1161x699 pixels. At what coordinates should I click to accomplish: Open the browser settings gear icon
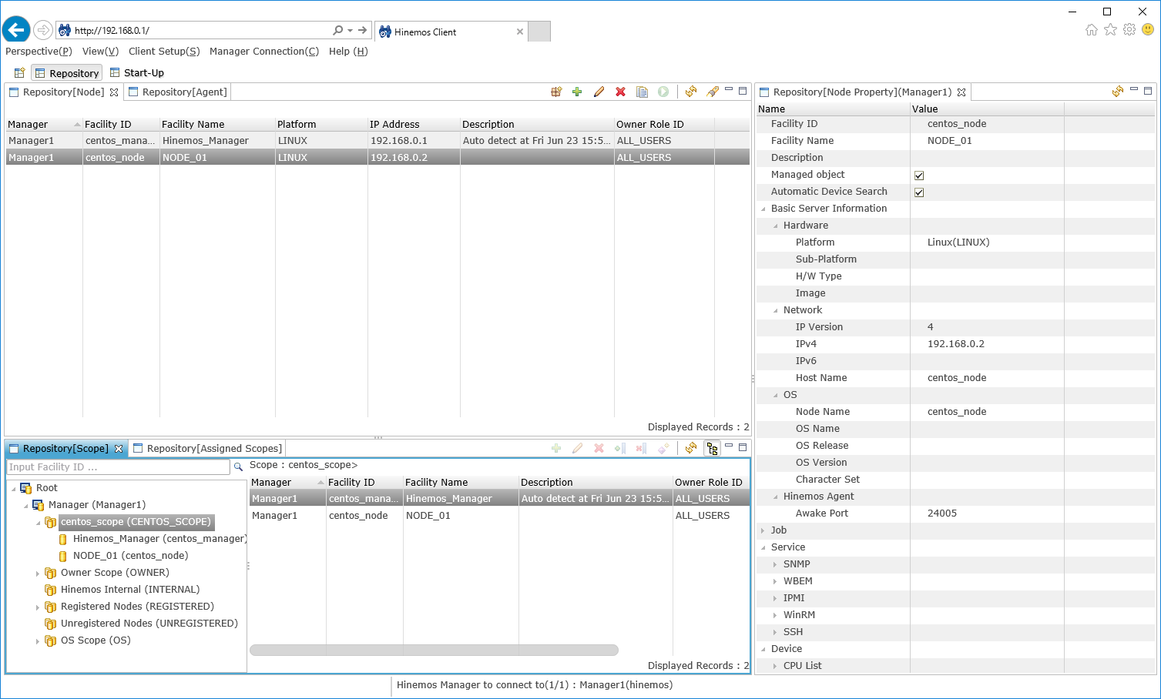[1129, 29]
